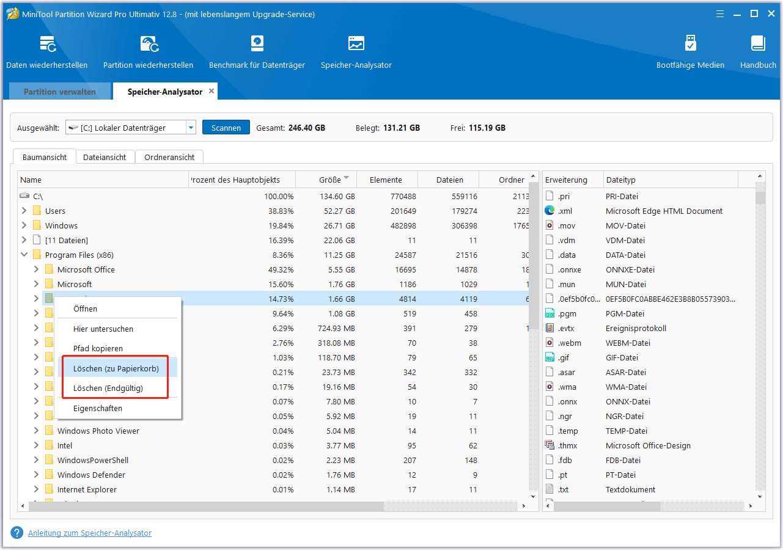
Task: Click the .gif file type icon
Action: coord(550,357)
